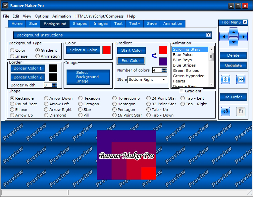Click the Undelete button
Image resolution: width=253 pixels, height=197 pixels.
[233, 65]
